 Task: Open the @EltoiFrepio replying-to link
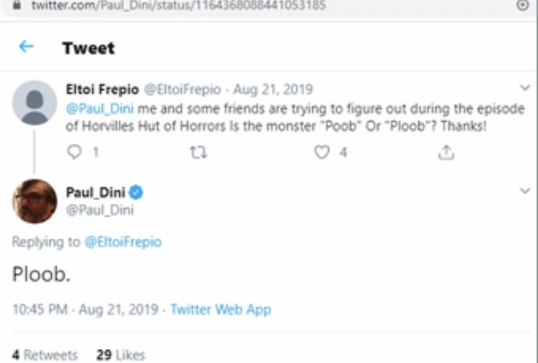[x=123, y=242]
